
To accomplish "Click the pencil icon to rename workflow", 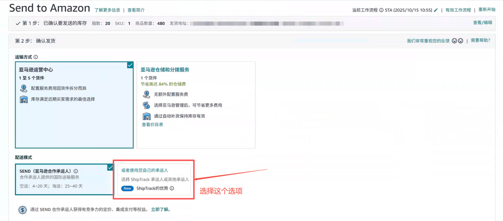I will (x=435, y=10).
